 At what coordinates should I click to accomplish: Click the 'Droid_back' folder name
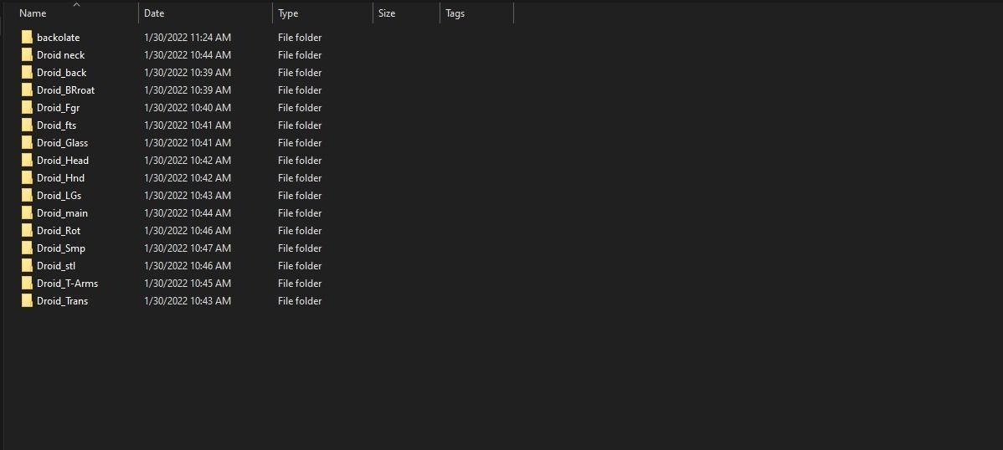point(61,73)
